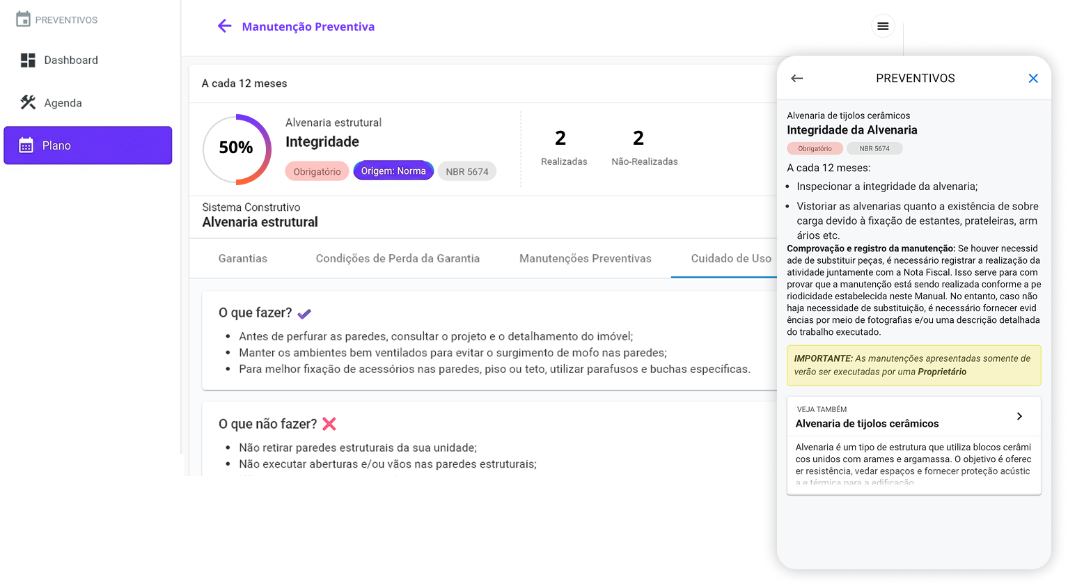Click the back arrow in the Preventivos panel

797,78
